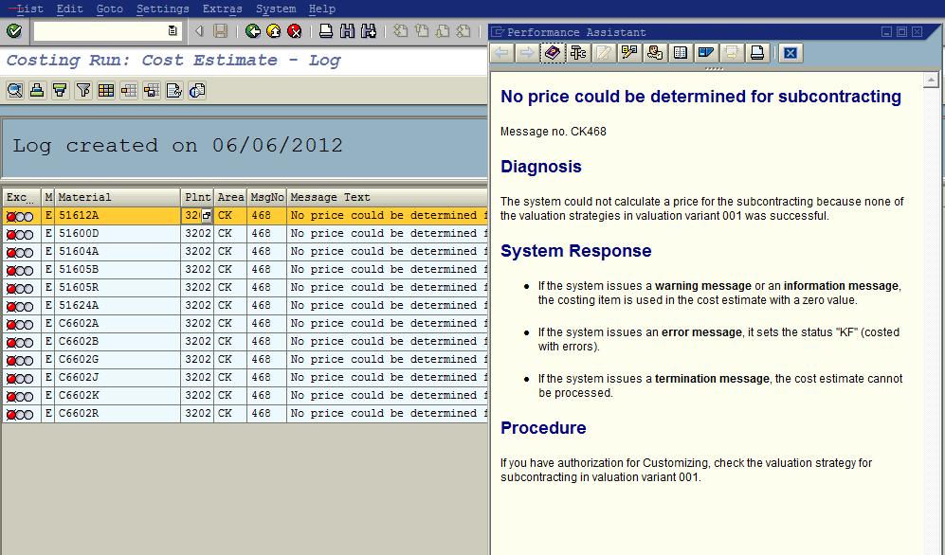Click the Edit Documentation pencil icon
The height and width of the screenshot is (555, 945).
click(x=603, y=53)
